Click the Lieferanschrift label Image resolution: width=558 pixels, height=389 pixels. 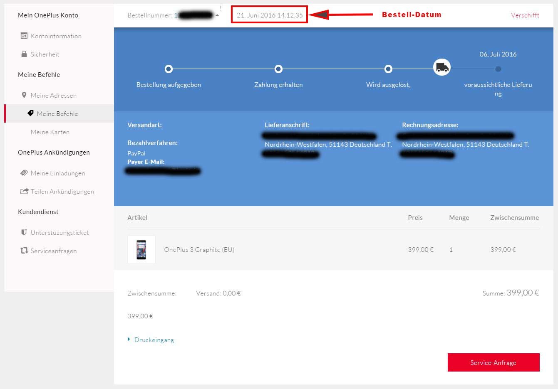(287, 125)
